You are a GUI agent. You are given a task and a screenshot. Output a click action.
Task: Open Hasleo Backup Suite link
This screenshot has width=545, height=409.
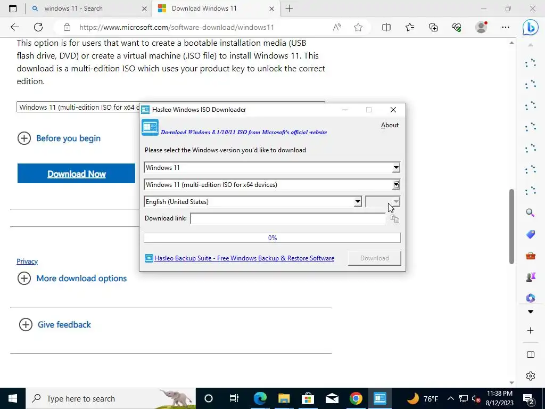tap(244, 258)
